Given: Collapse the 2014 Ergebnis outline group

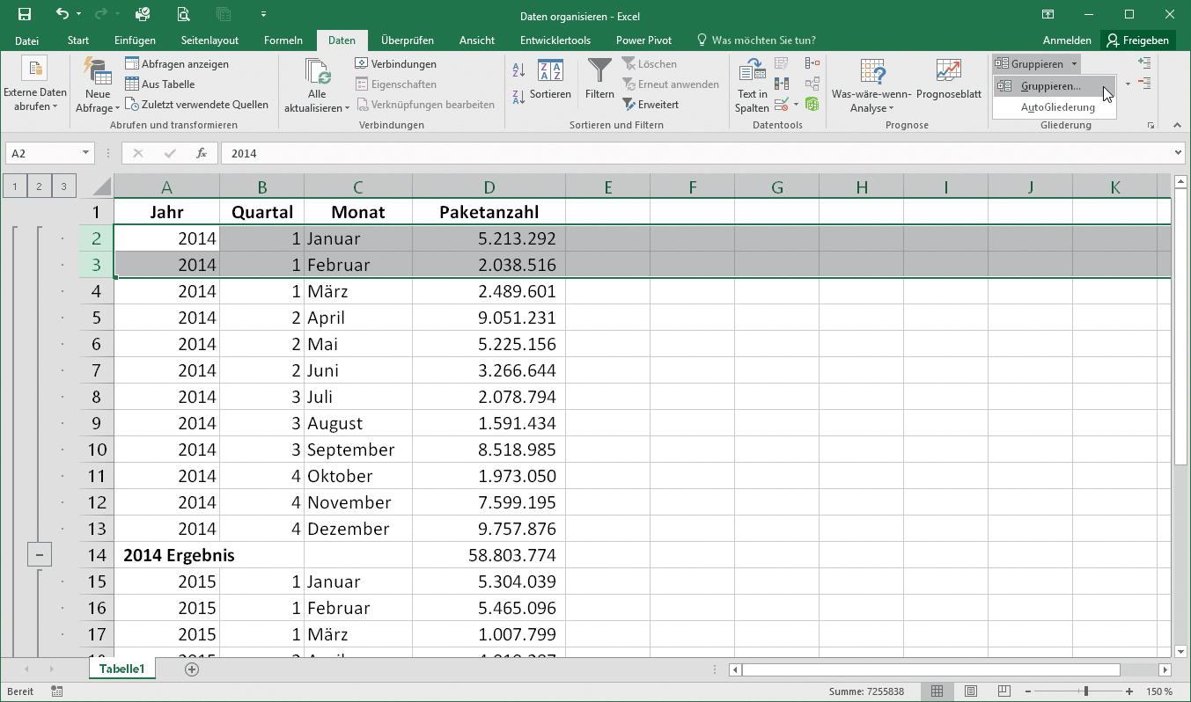Looking at the screenshot, I should tap(39, 555).
